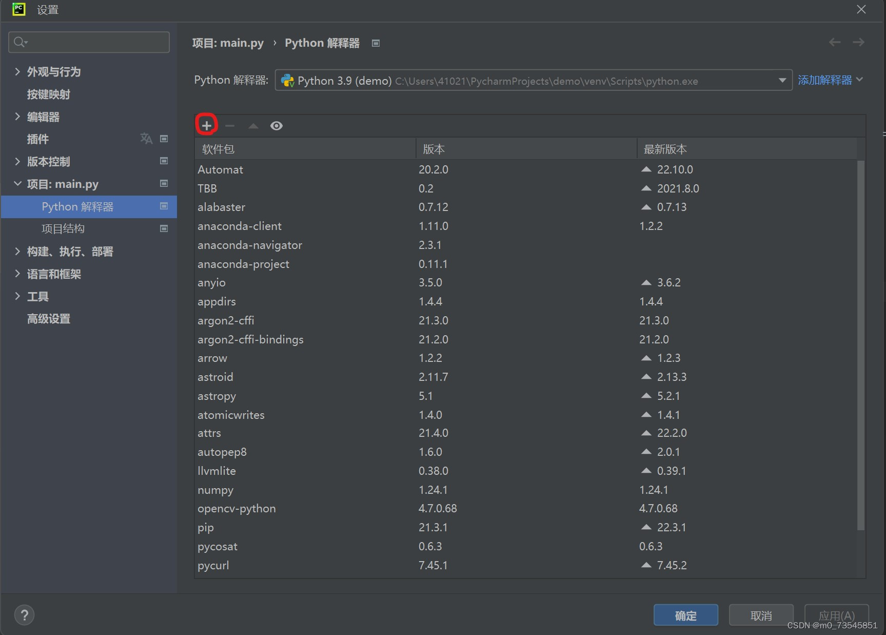Click the small marker icon after breadcrumb Python 解释器

coord(376,43)
